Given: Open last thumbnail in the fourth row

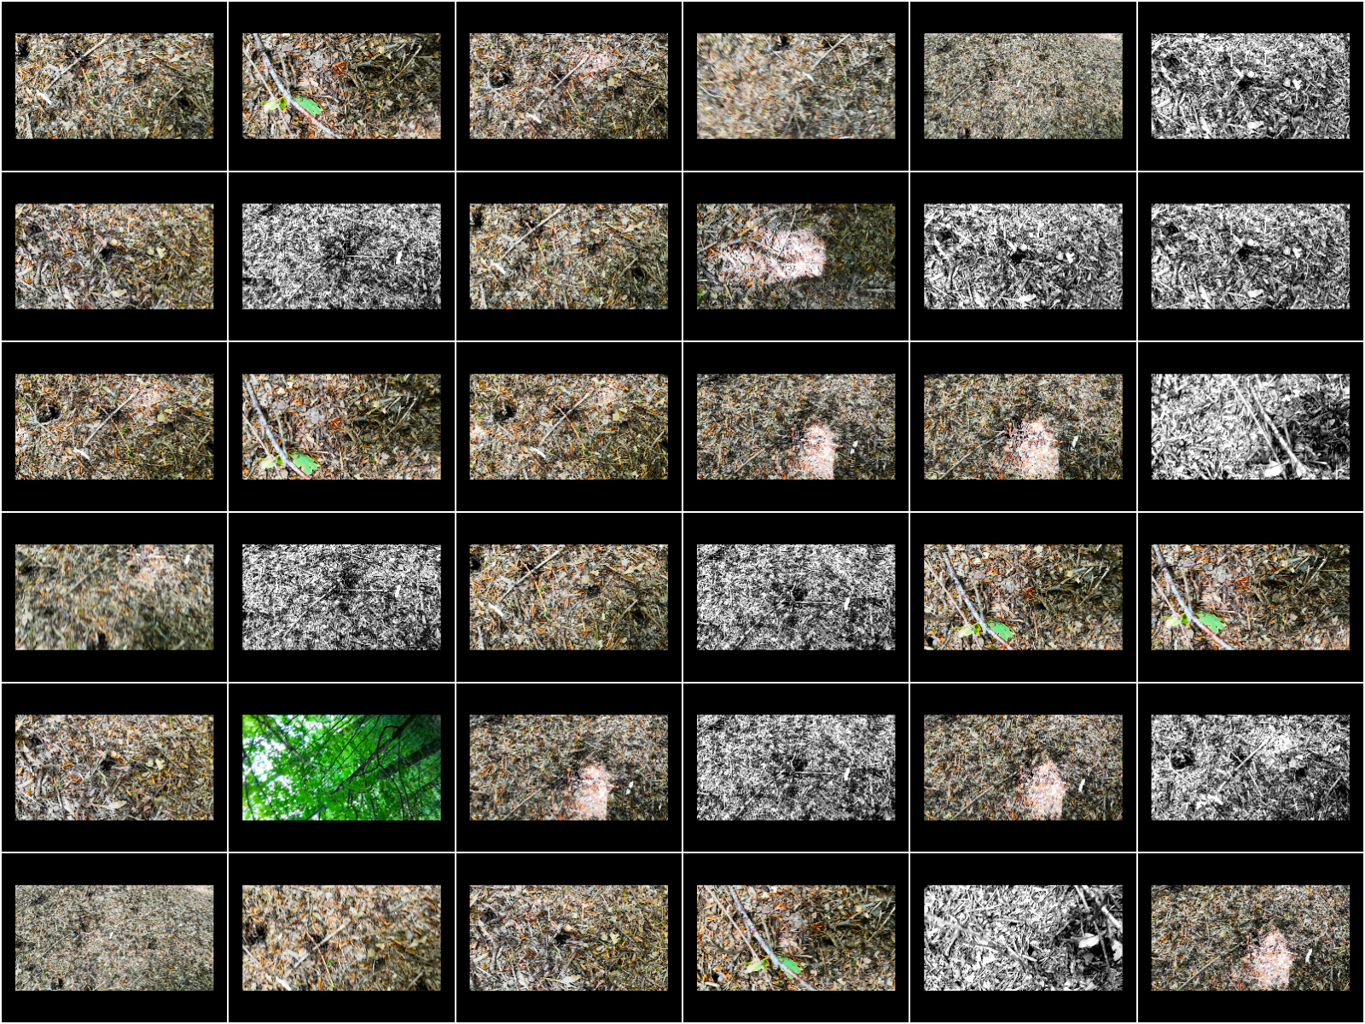Looking at the screenshot, I should click(1250, 597).
